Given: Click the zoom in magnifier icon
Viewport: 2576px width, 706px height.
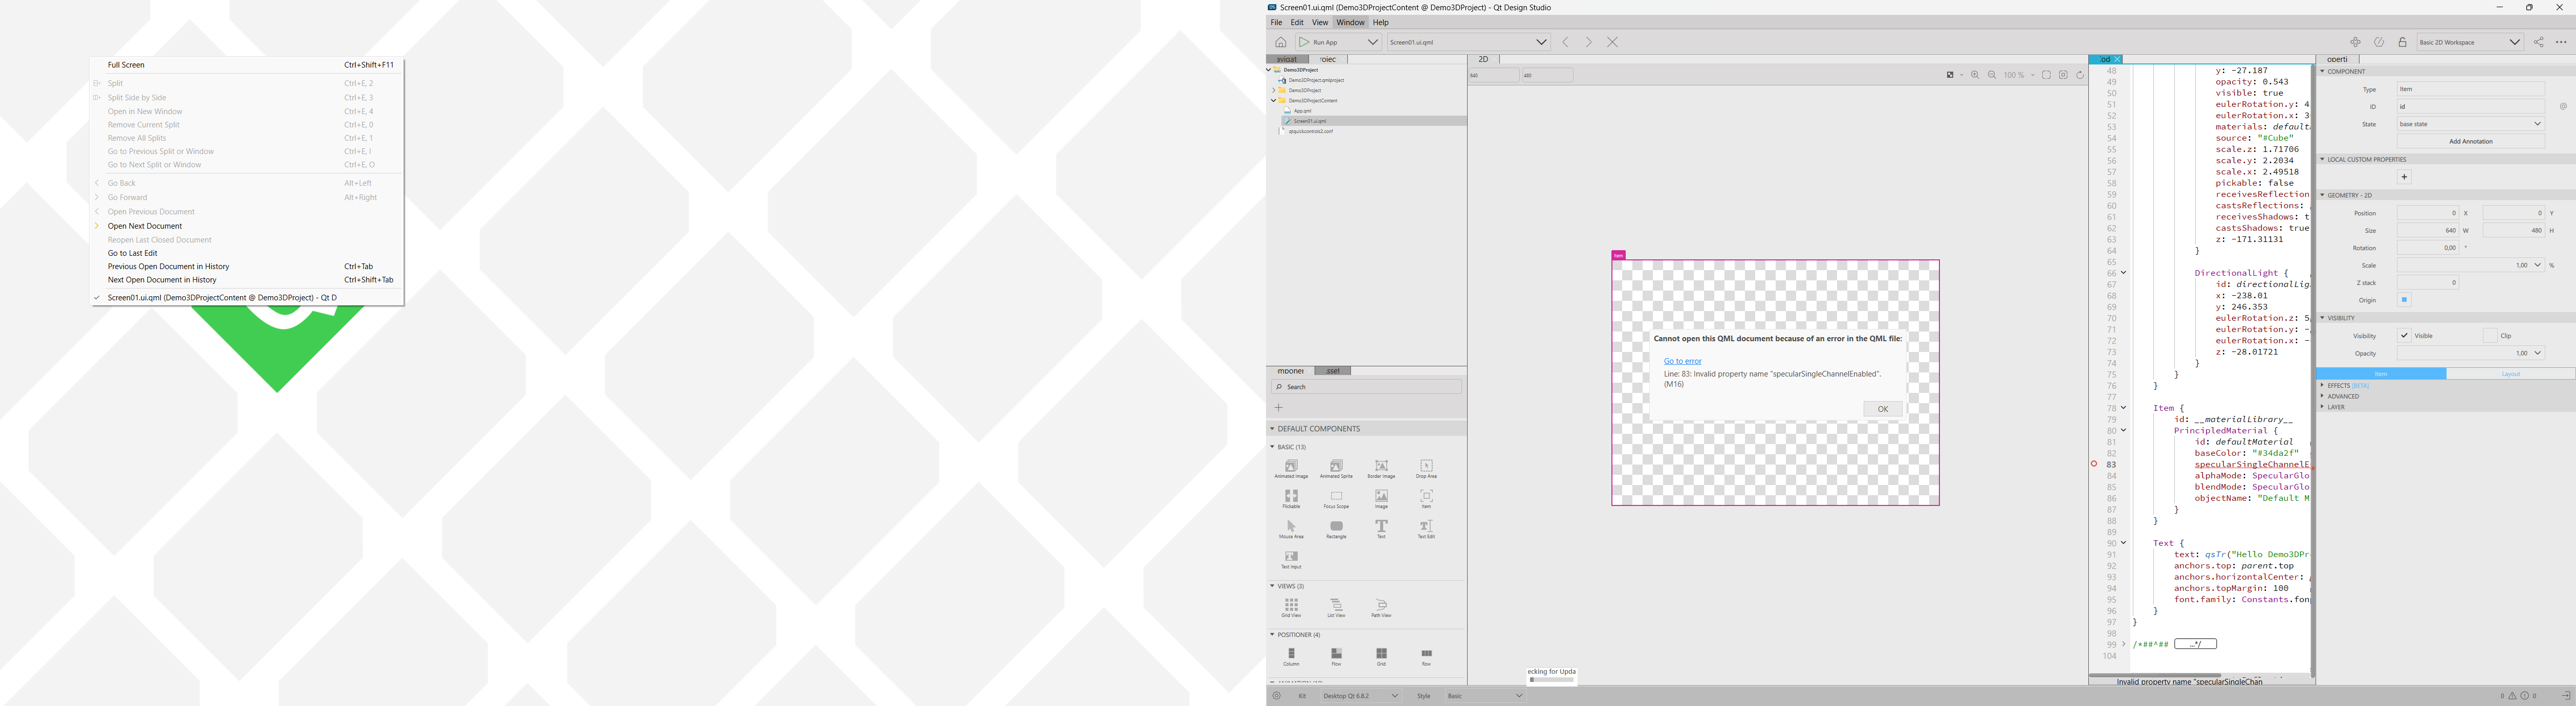Looking at the screenshot, I should click(1975, 75).
